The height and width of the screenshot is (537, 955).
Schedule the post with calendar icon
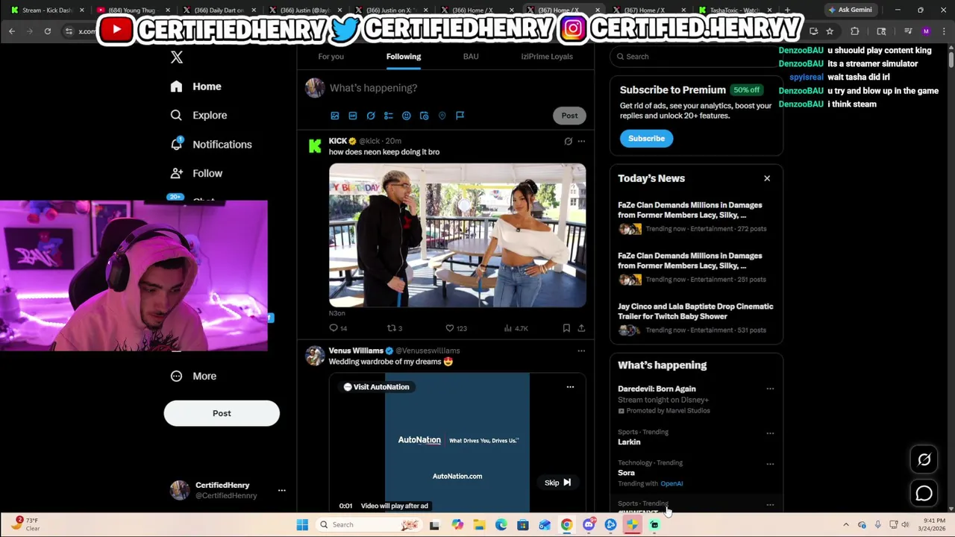point(425,116)
